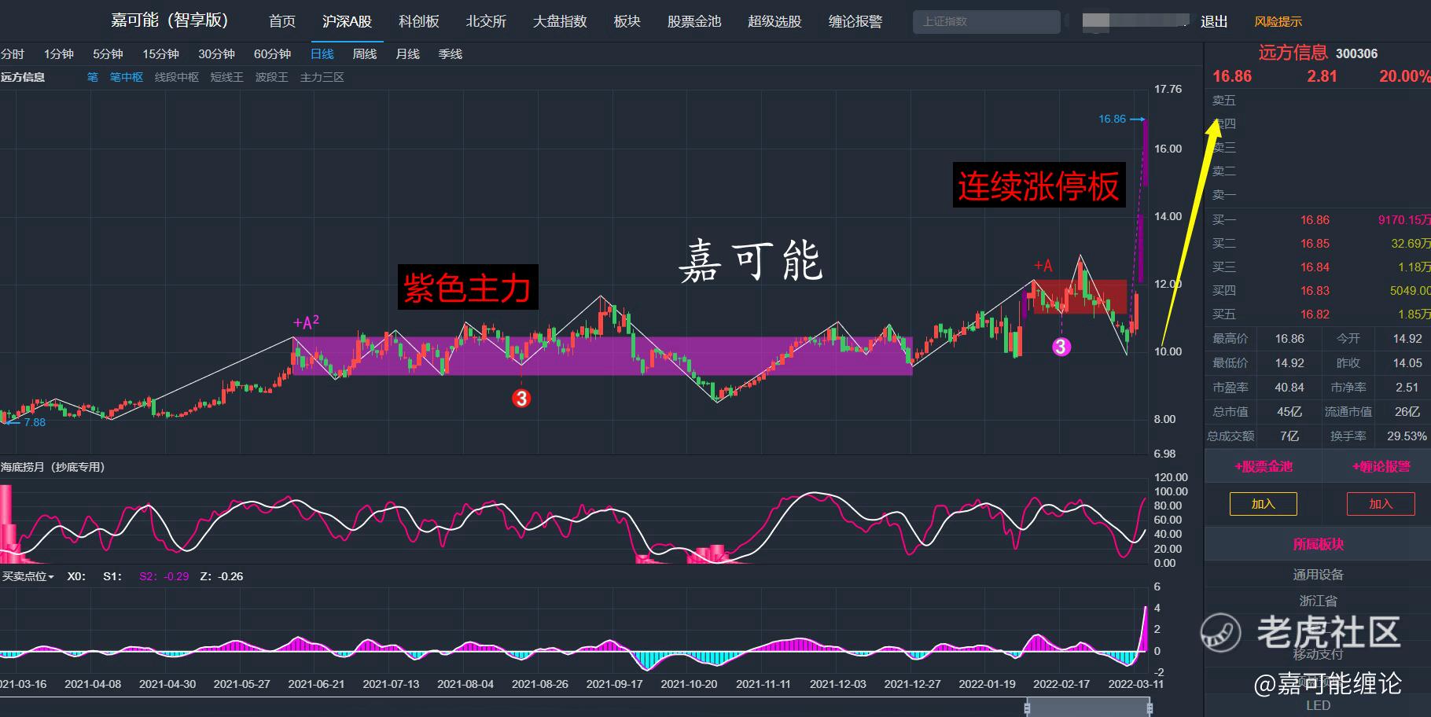Viewport: 1431px width, 717px height.
Task: Switch chart to 分时 view
Action: coord(13,53)
